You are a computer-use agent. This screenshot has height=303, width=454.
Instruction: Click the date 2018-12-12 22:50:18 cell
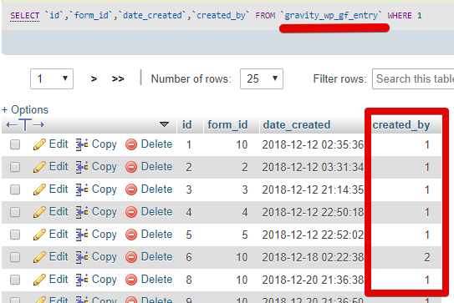point(313,212)
